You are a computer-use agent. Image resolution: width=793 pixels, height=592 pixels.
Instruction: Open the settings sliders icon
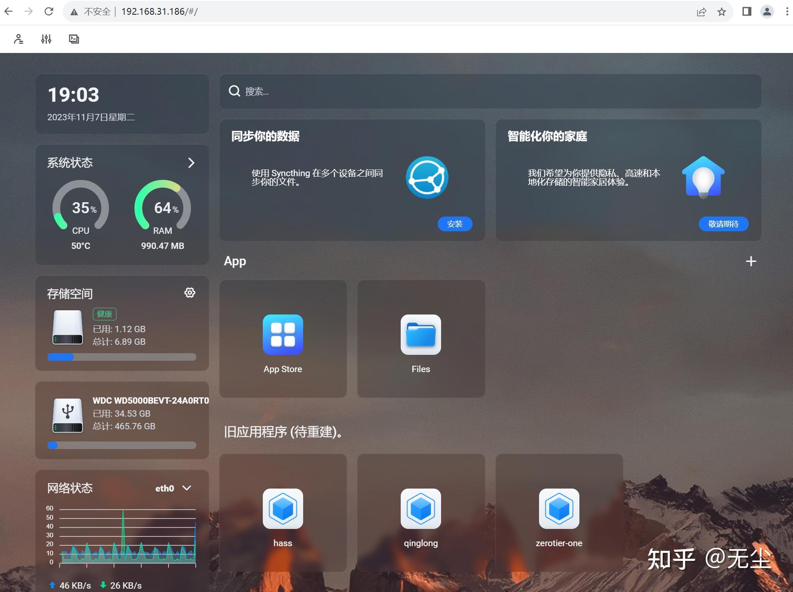(x=46, y=39)
